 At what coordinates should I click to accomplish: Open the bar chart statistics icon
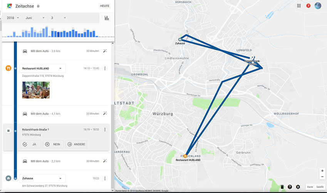[x=107, y=18]
